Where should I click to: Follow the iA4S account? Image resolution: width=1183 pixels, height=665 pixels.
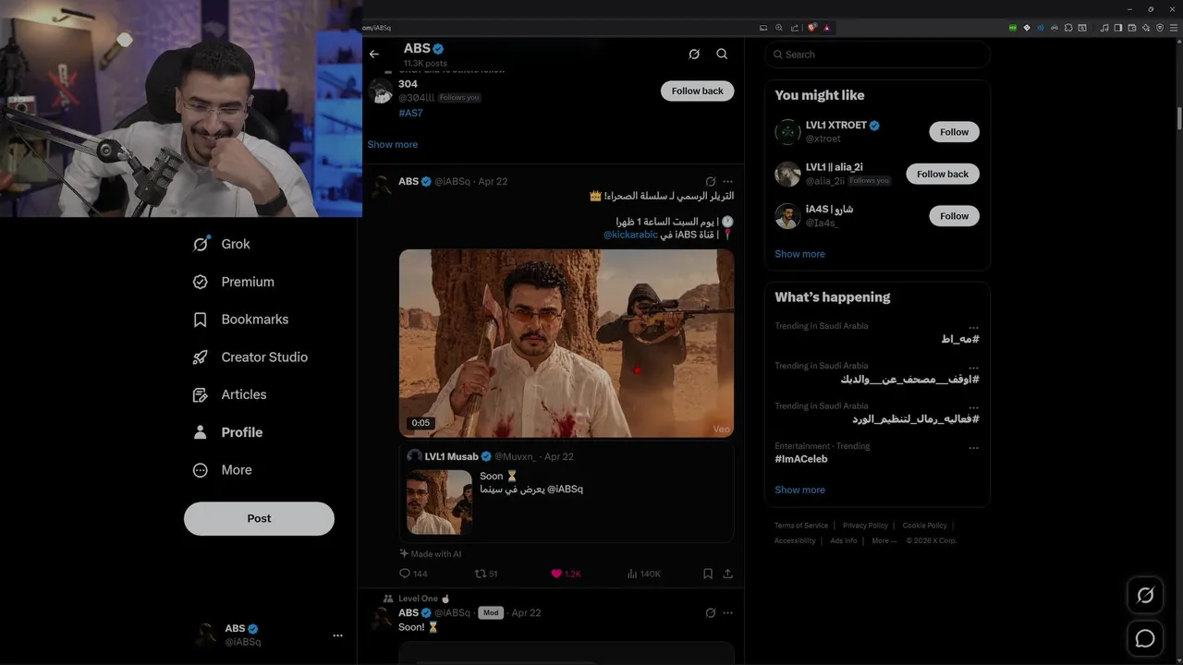[x=954, y=216]
